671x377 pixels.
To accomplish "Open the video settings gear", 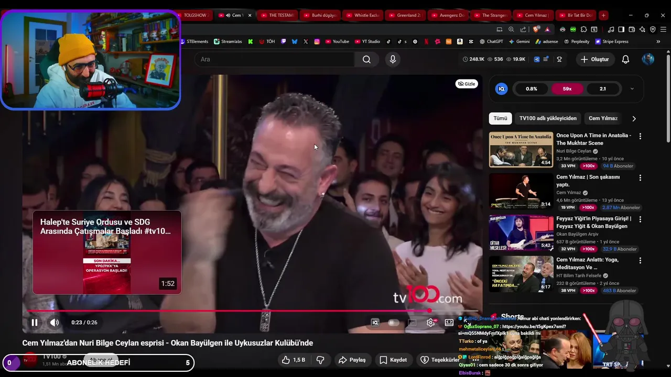I will (431, 323).
